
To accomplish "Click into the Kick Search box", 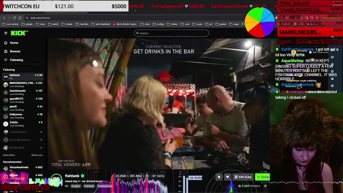I will [x=171, y=33].
